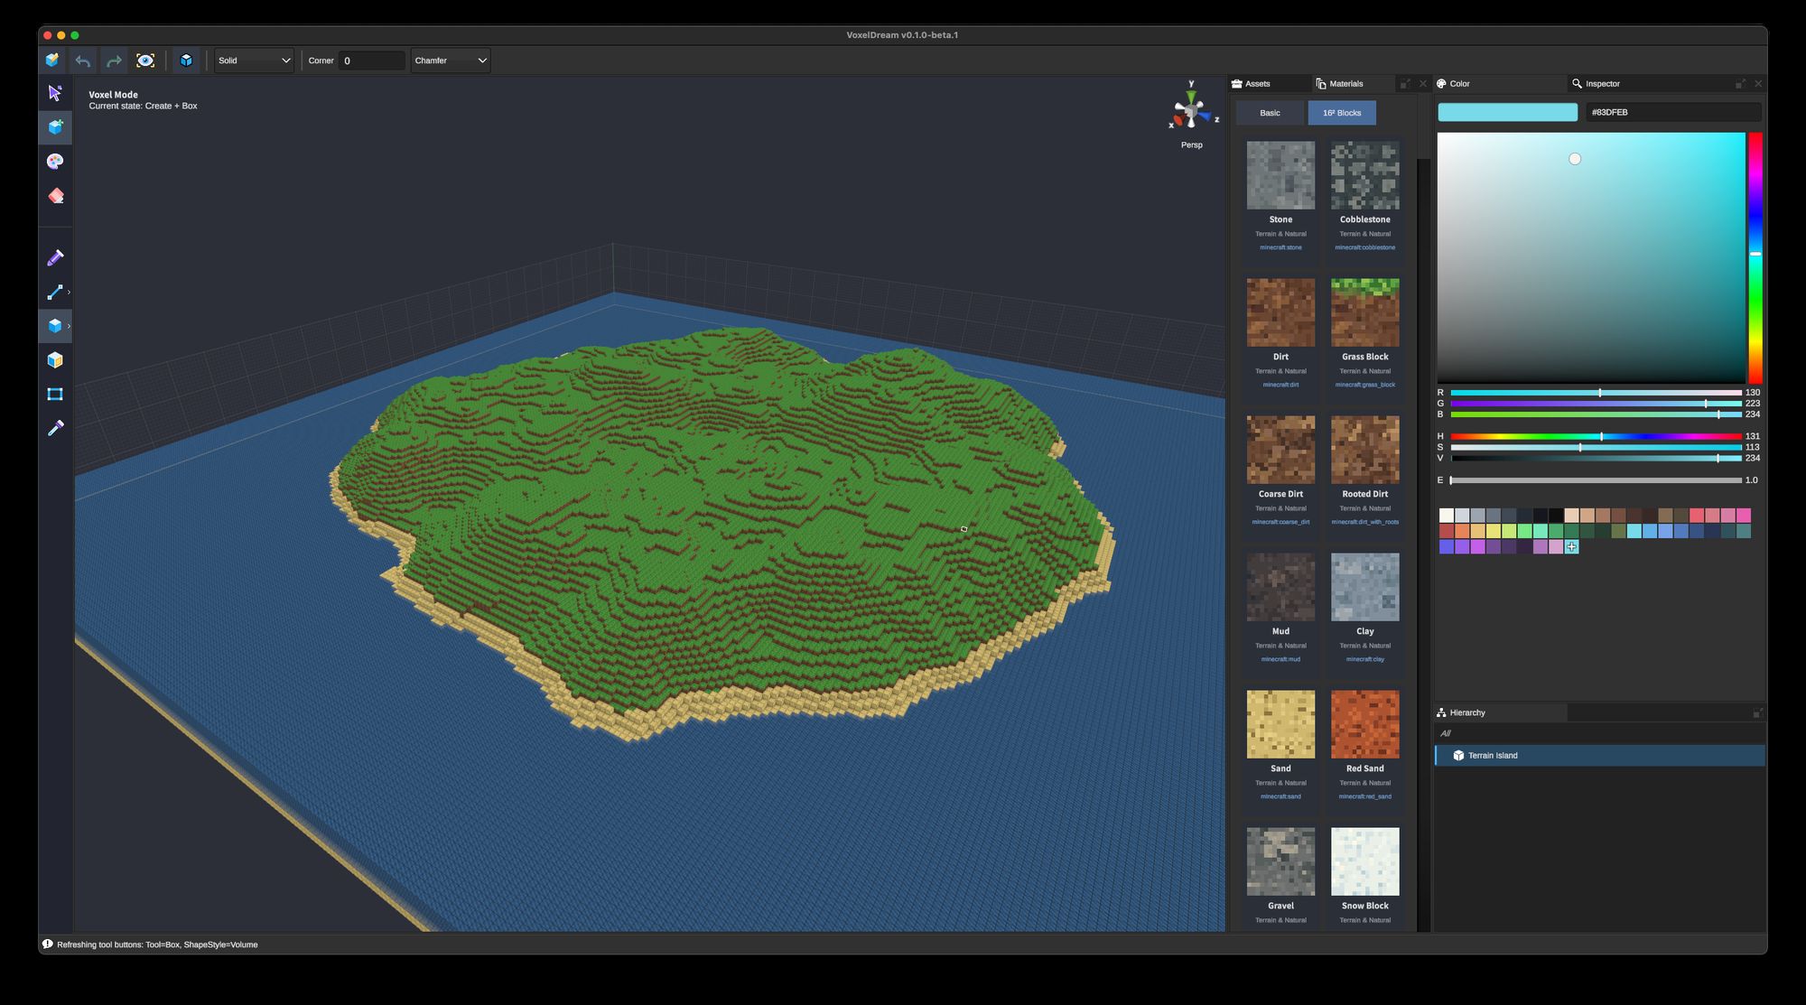Click the cube icon in top toolbar

click(x=186, y=60)
